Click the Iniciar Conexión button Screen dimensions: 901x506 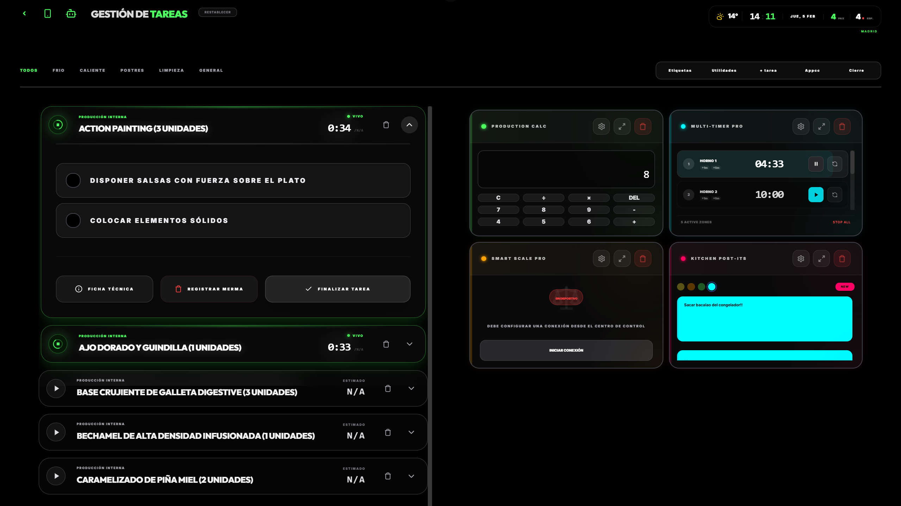(x=566, y=350)
